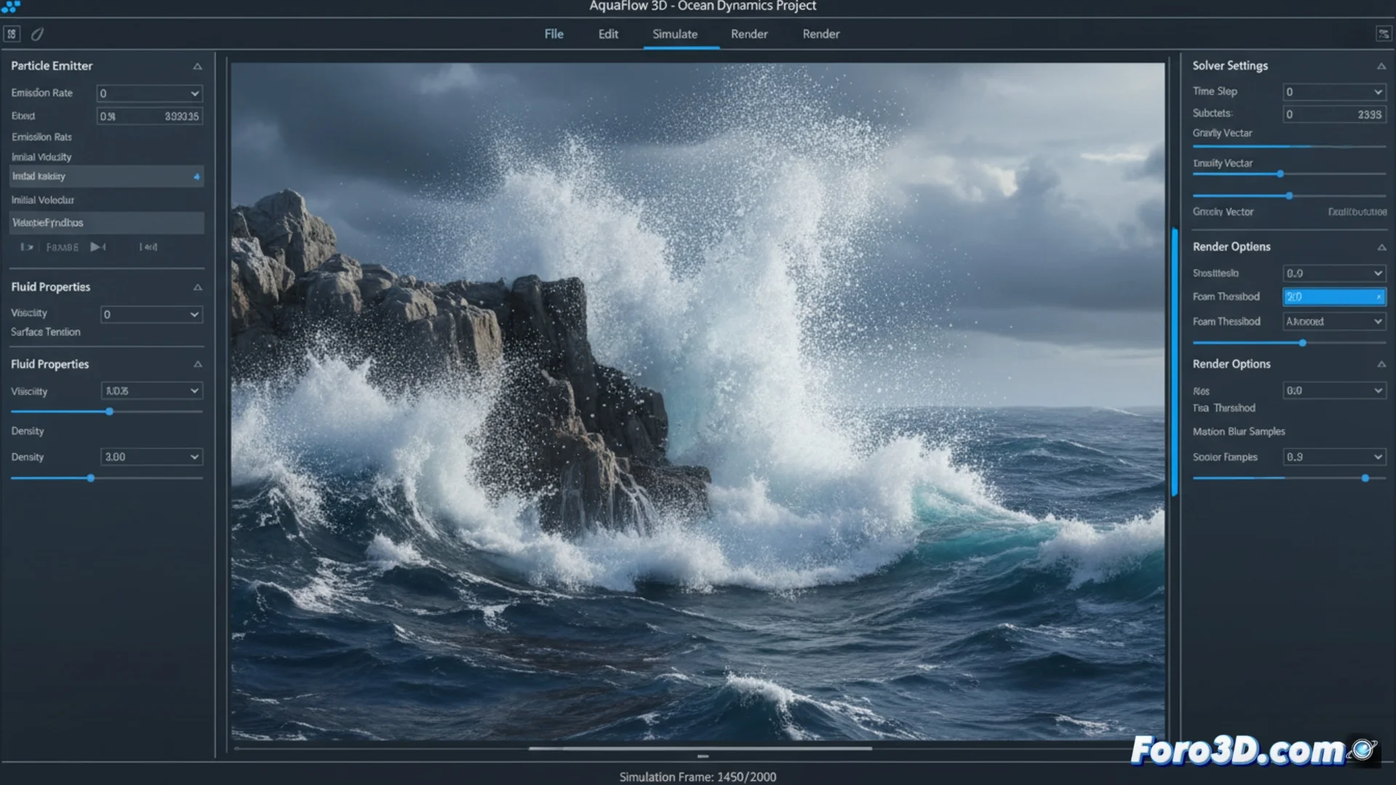Screen dimensions: 1396x785
Task: Click the top-right panel layout icon
Action: click(x=1383, y=34)
